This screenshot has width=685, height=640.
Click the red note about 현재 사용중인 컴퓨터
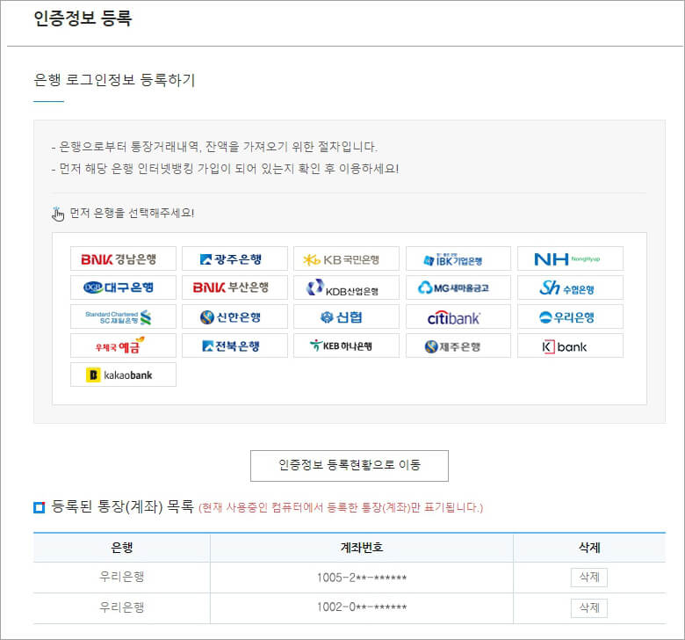[x=341, y=508]
